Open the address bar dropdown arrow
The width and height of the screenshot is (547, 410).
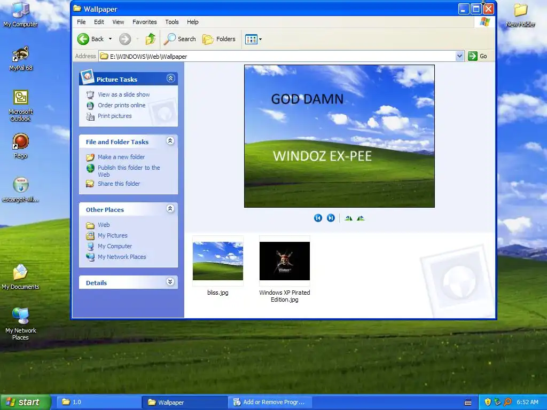[459, 56]
